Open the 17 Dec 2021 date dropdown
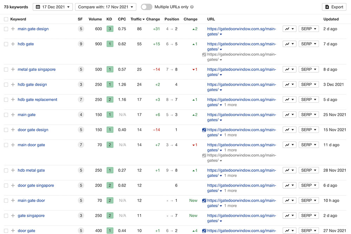 pos(53,7)
